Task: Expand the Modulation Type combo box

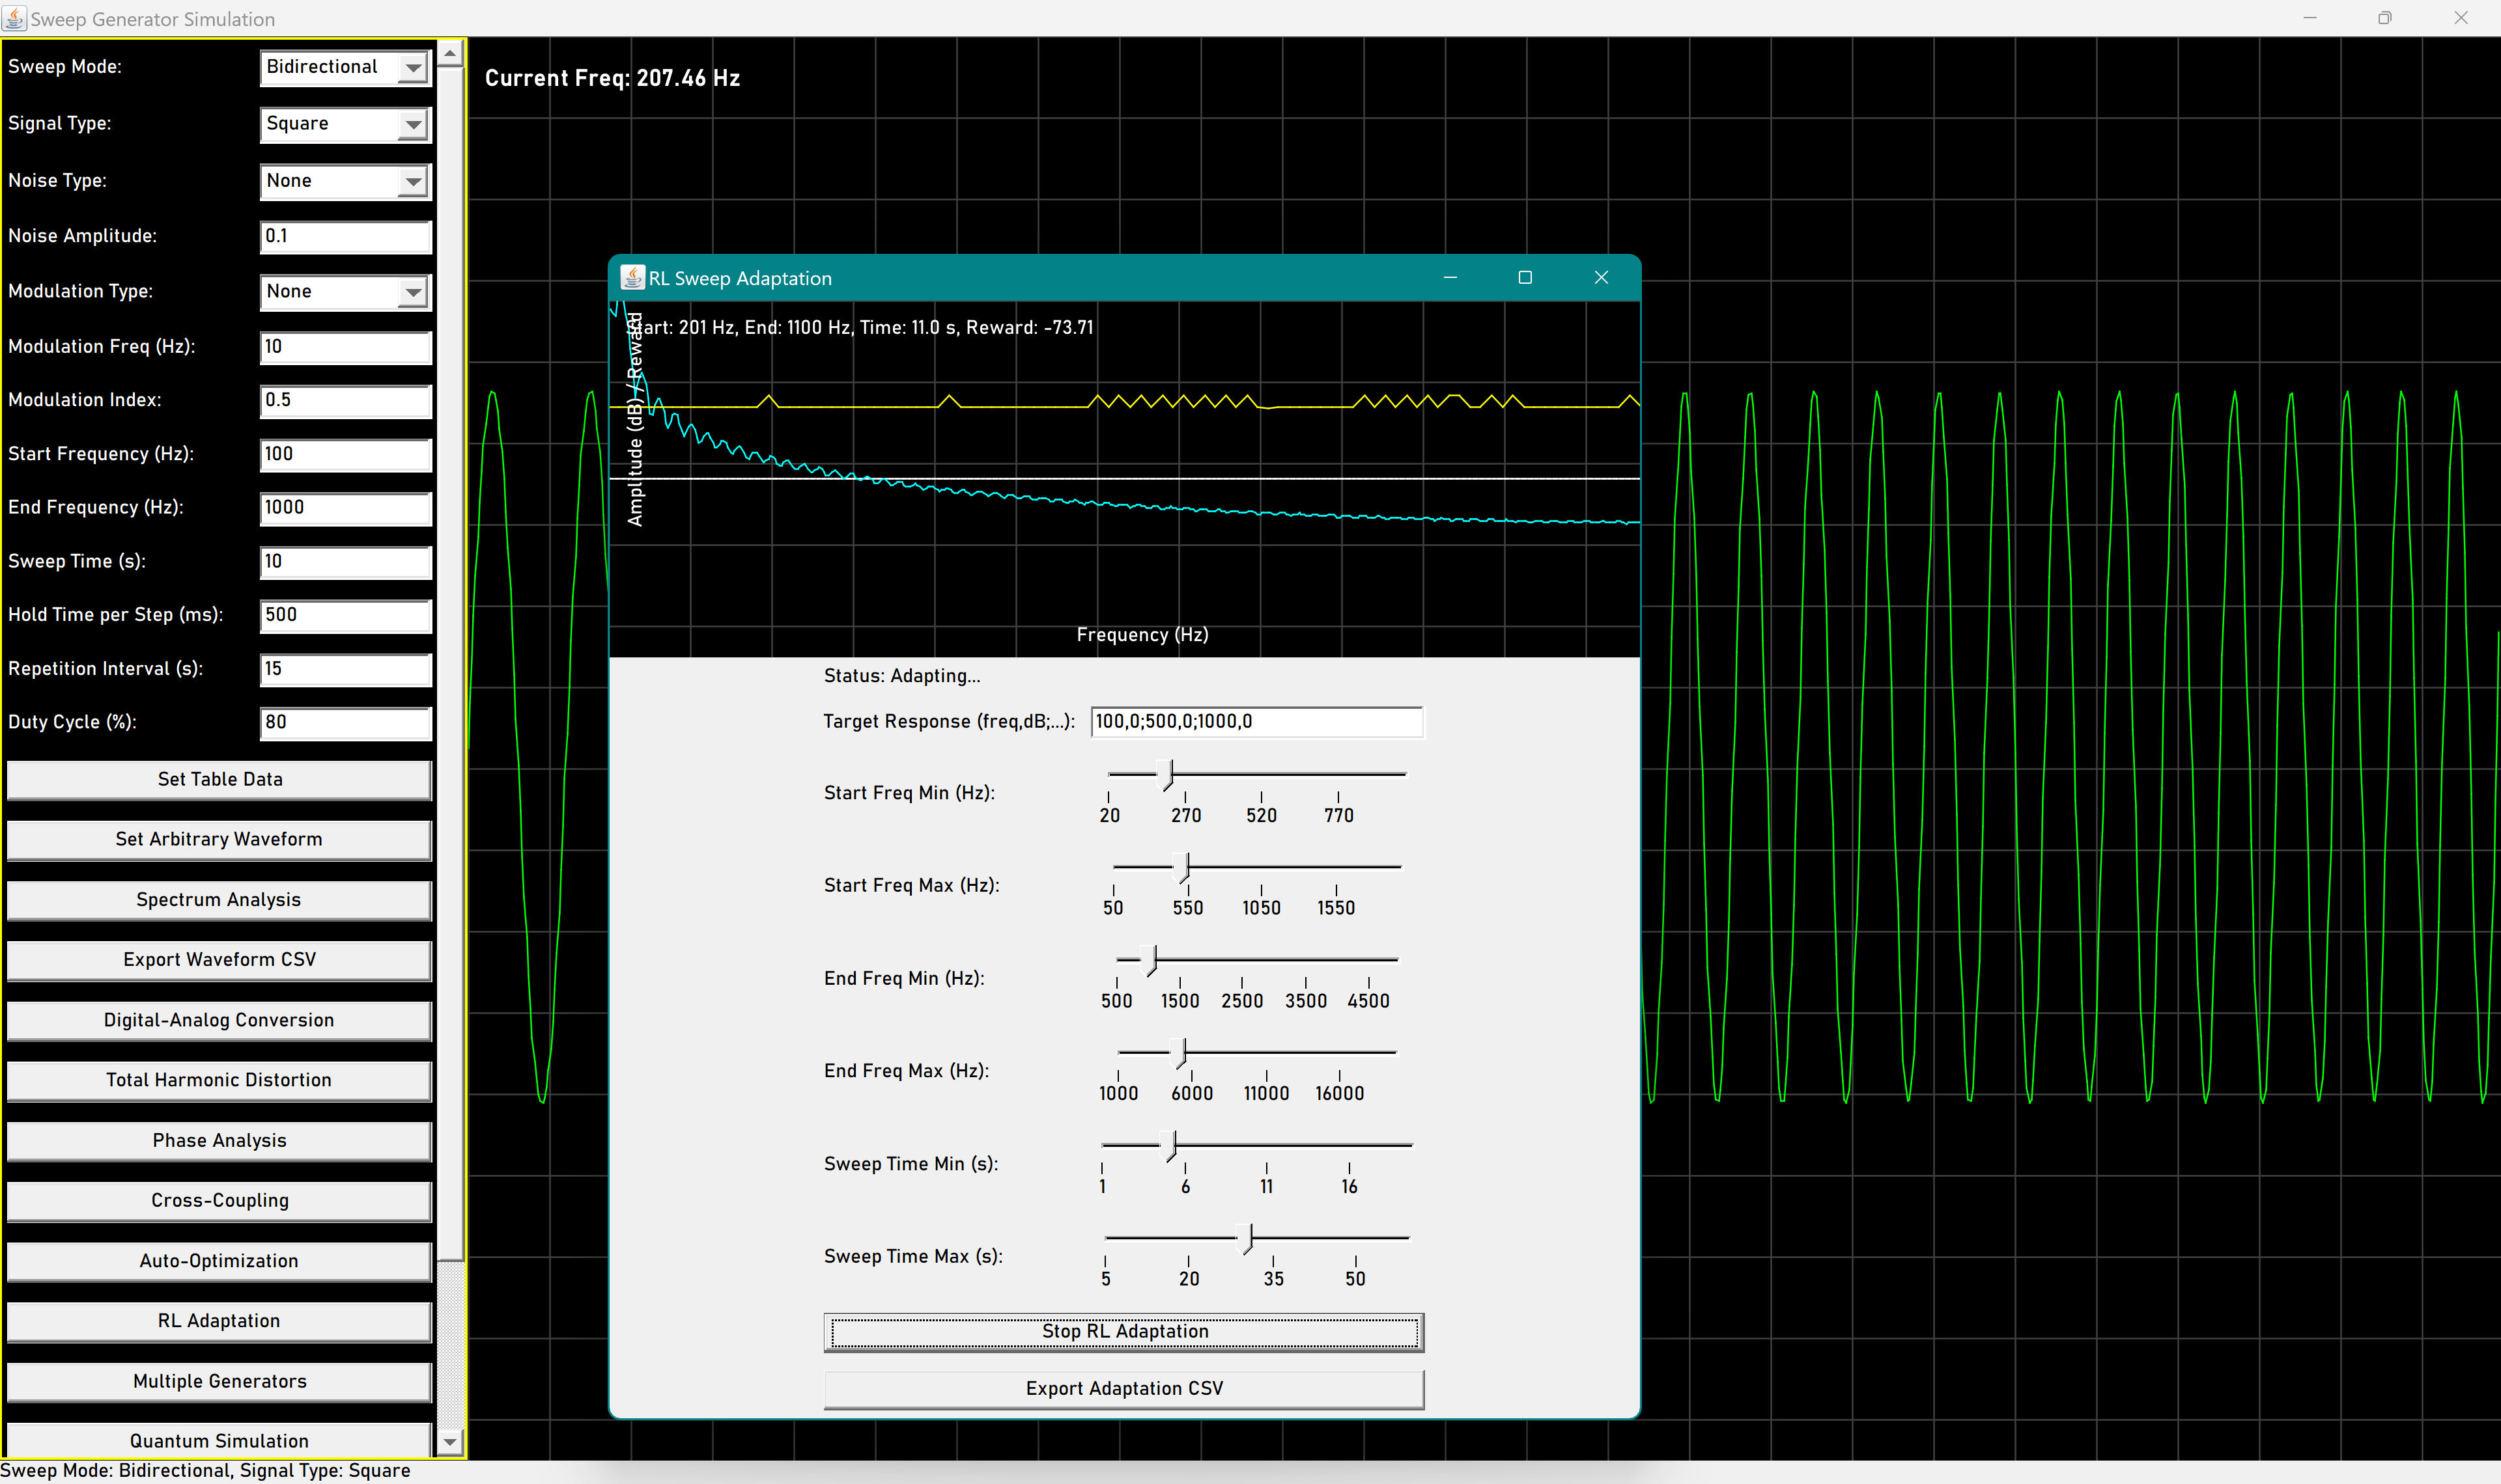Action: 412,292
